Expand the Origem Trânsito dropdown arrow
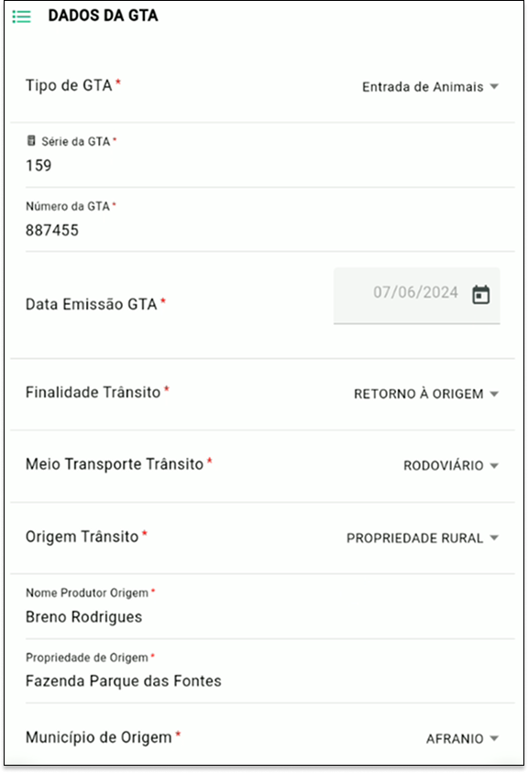This screenshot has height=773, width=528. 494,538
